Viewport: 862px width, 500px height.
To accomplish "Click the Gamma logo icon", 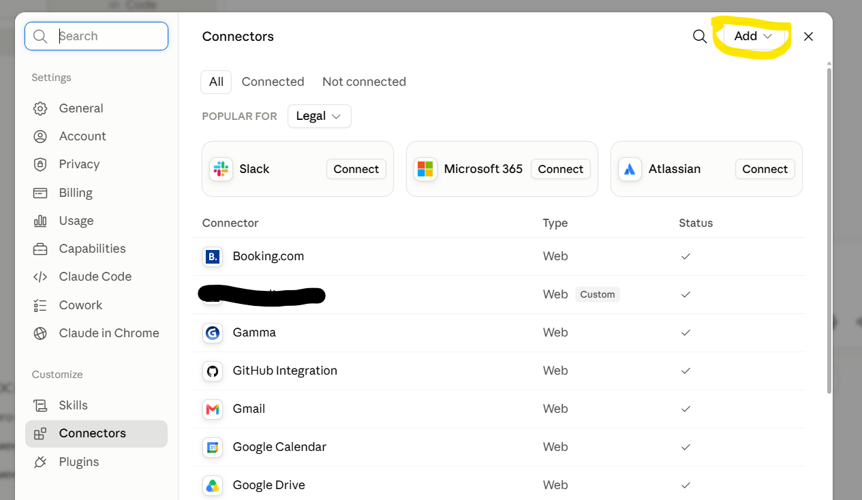I will (213, 333).
